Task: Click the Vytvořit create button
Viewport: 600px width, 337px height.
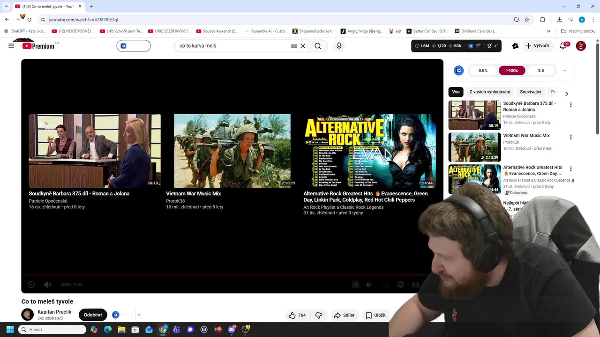Action: [537, 46]
